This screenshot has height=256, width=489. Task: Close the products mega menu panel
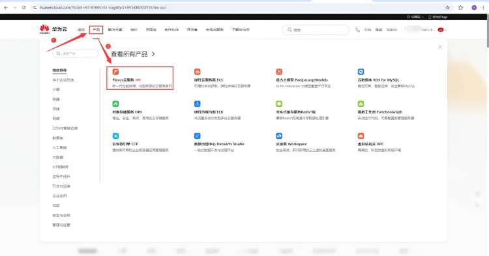440,47
